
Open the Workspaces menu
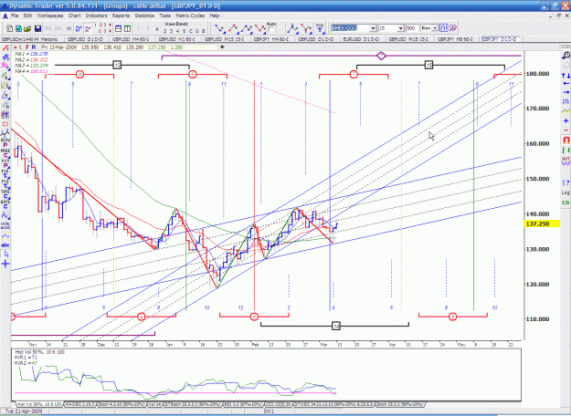50,16
